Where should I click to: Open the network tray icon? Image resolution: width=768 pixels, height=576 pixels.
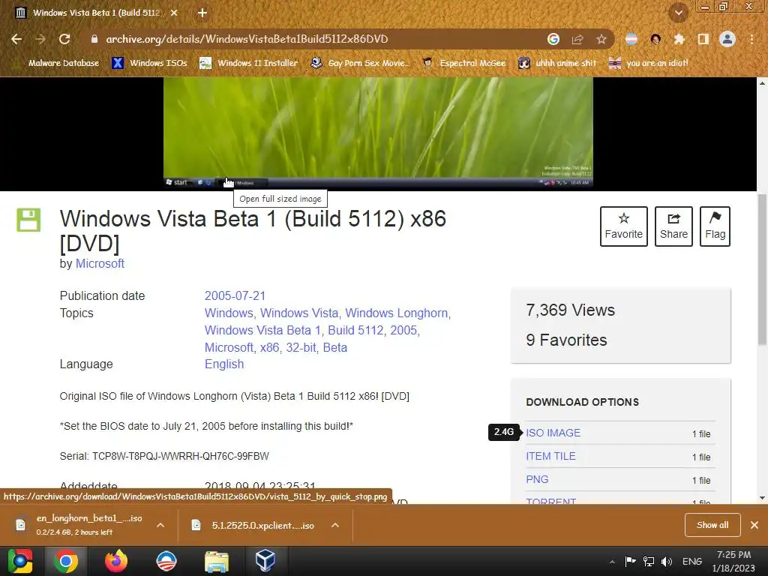pyautogui.click(x=649, y=561)
